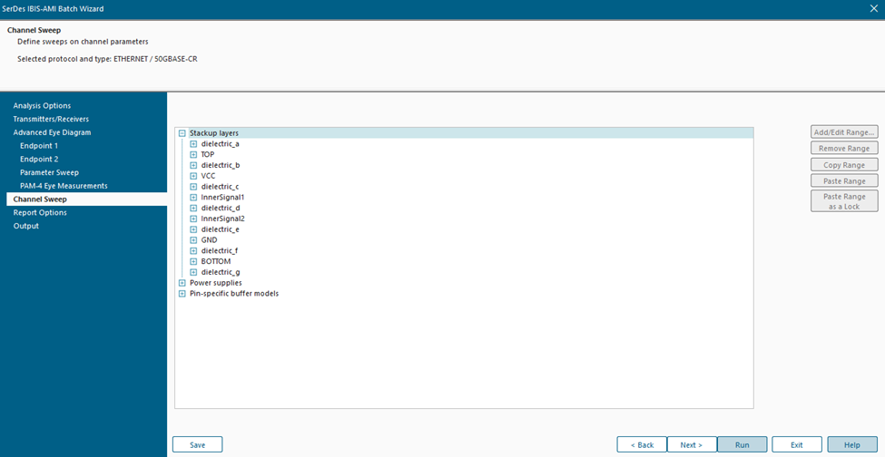Advance with the Next button
The image size is (885, 457).
pos(692,444)
